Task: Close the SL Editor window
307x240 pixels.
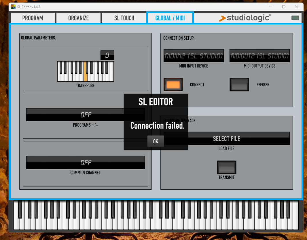Action: tap(297, 7)
